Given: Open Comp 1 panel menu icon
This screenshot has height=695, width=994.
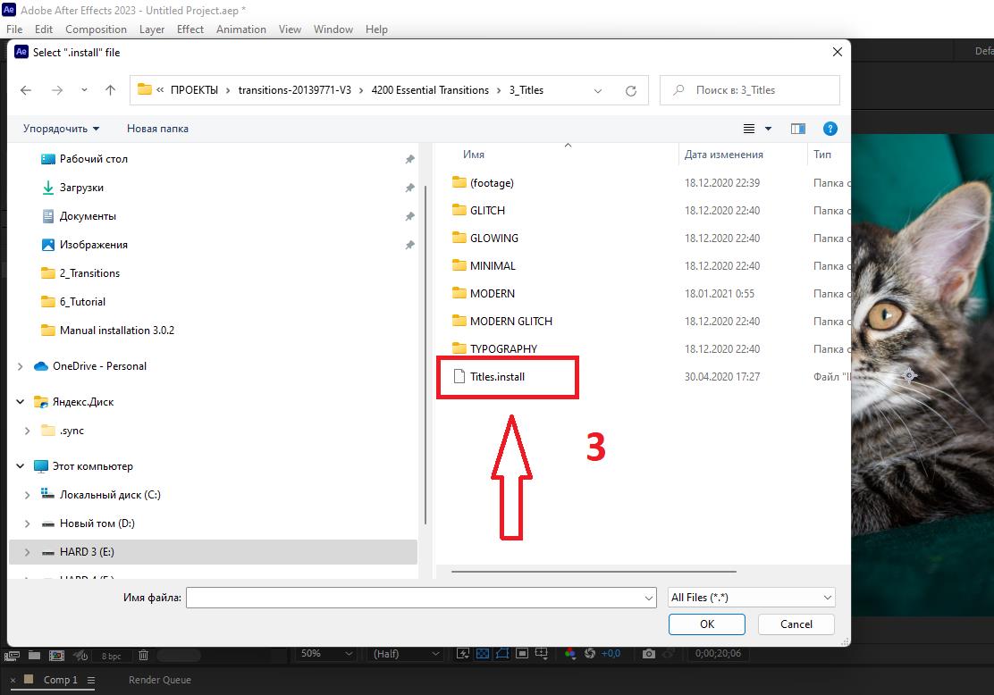Looking at the screenshot, I should (x=90, y=680).
